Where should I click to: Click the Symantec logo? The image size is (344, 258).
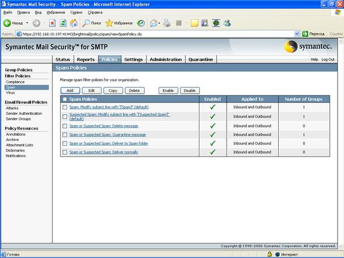click(x=308, y=47)
